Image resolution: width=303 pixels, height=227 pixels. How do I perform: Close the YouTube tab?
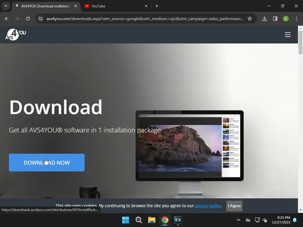pos(146,6)
